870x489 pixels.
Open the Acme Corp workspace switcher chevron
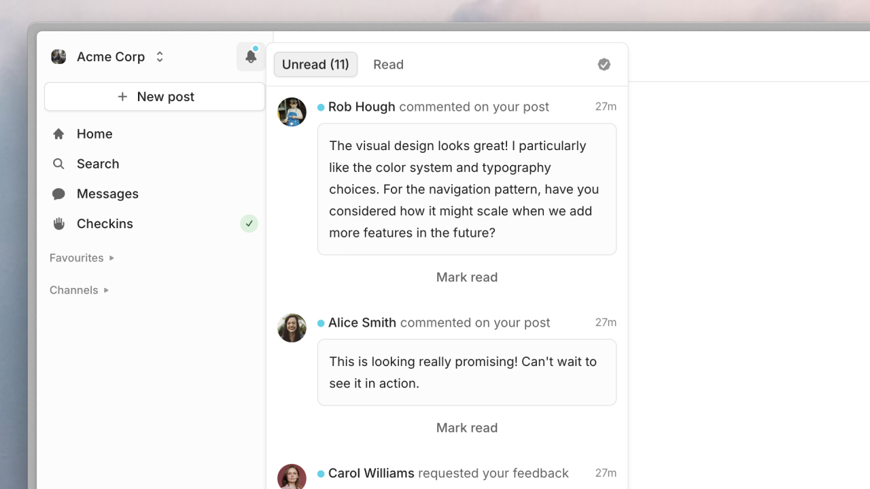159,56
